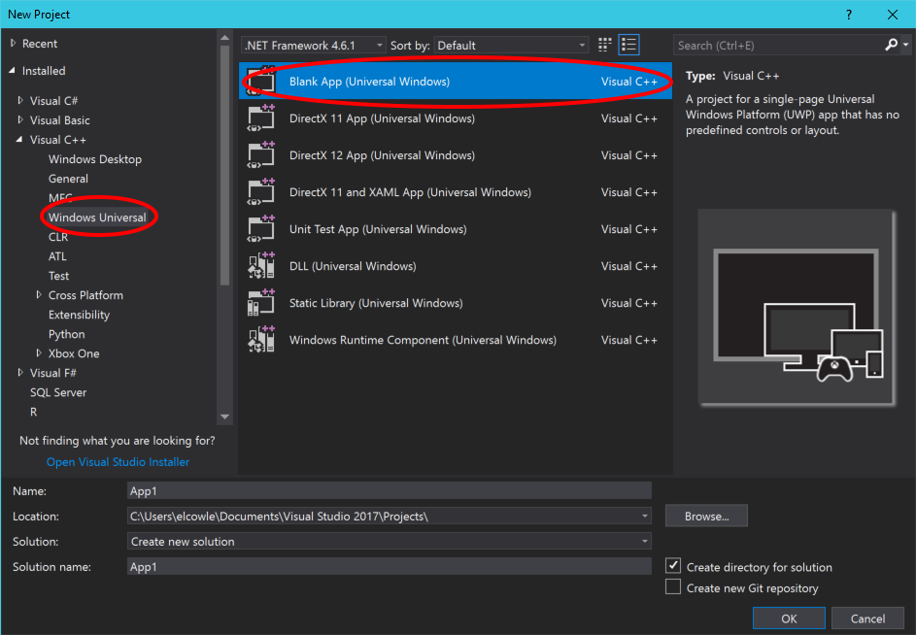The height and width of the screenshot is (635, 916).
Task: Enable Create new Git repository checkbox
Action: pos(673,586)
